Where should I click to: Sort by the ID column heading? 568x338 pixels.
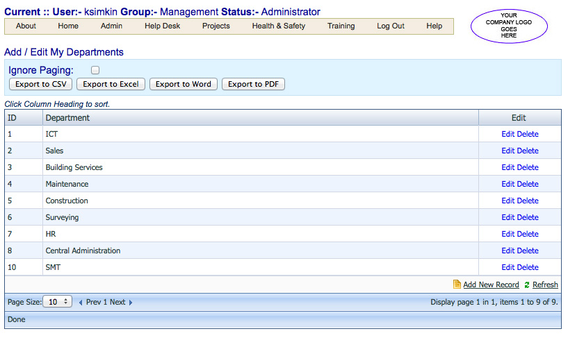coord(12,118)
